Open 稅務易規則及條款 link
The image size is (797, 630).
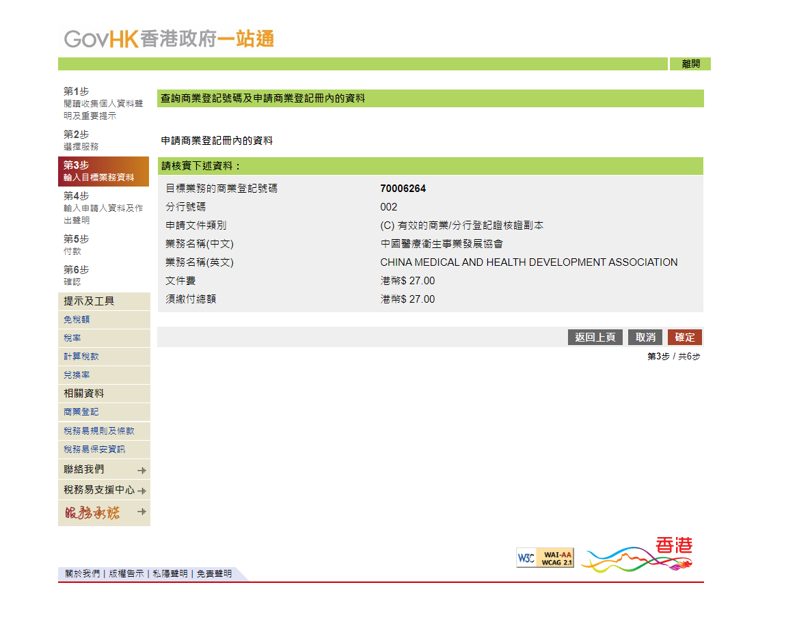click(99, 431)
